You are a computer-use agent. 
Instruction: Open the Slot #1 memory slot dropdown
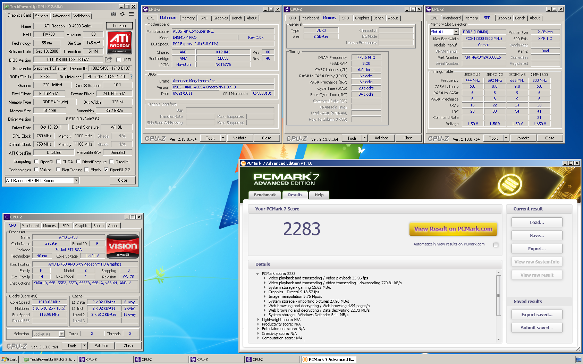[456, 32]
